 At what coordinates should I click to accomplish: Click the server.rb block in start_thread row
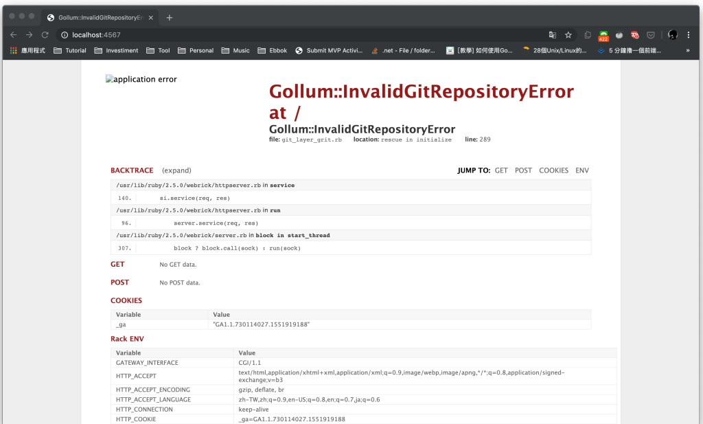(x=351, y=236)
